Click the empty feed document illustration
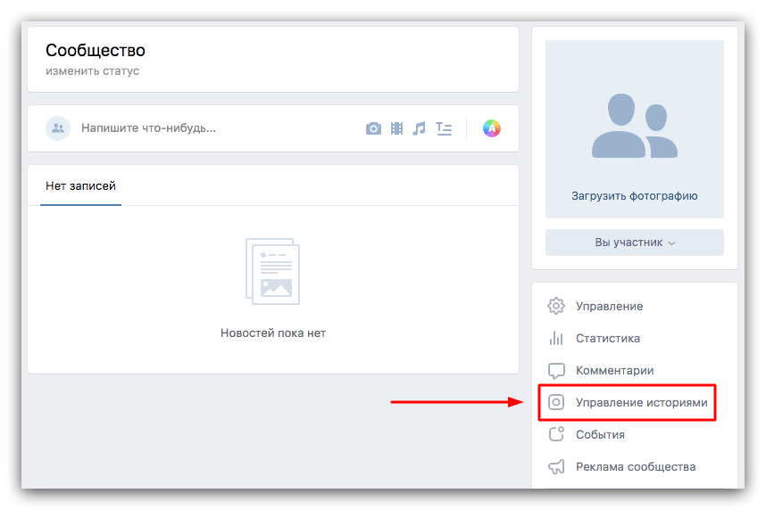 272,271
